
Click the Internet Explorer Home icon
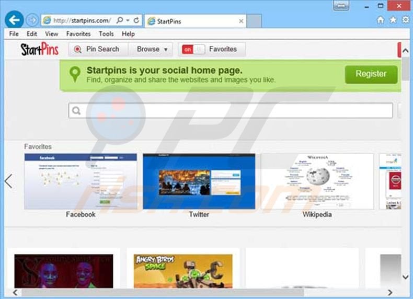coord(381,20)
